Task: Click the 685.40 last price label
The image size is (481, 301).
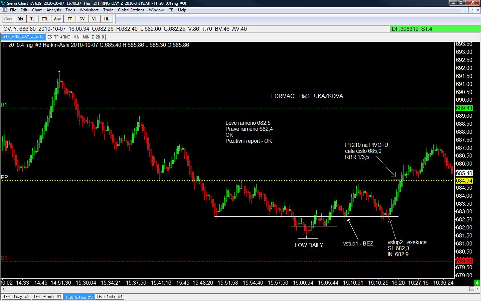Action: point(464,173)
